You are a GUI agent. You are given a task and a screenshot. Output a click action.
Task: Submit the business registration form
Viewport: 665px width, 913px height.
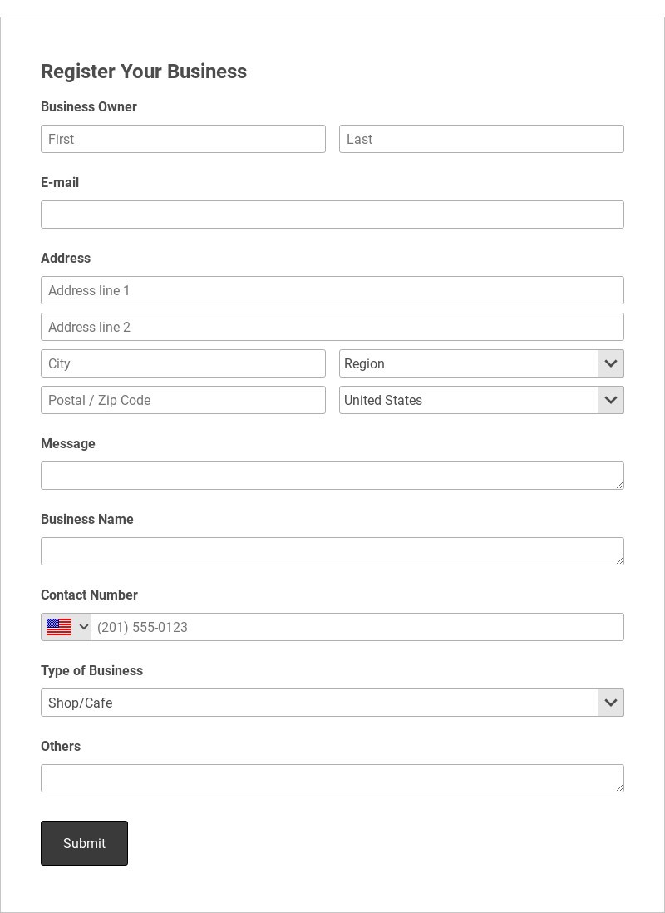click(x=85, y=844)
